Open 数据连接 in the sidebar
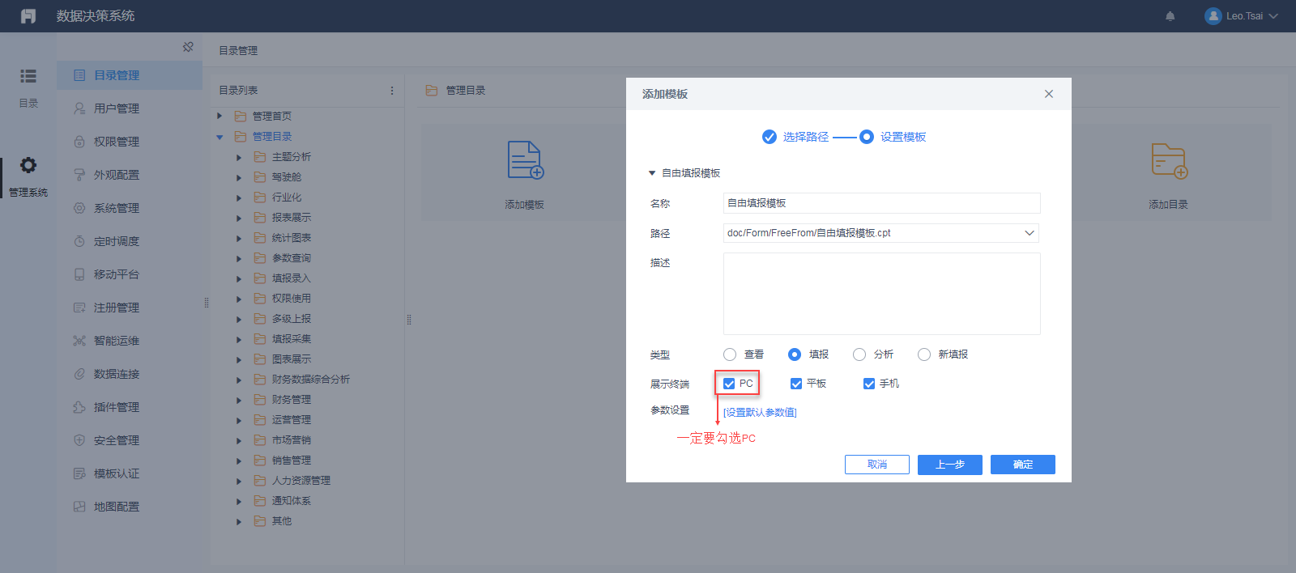 point(130,374)
